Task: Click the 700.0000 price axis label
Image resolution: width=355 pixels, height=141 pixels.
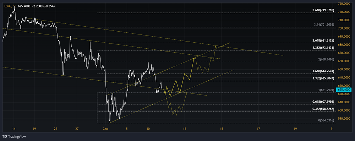Action: [344, 28]
